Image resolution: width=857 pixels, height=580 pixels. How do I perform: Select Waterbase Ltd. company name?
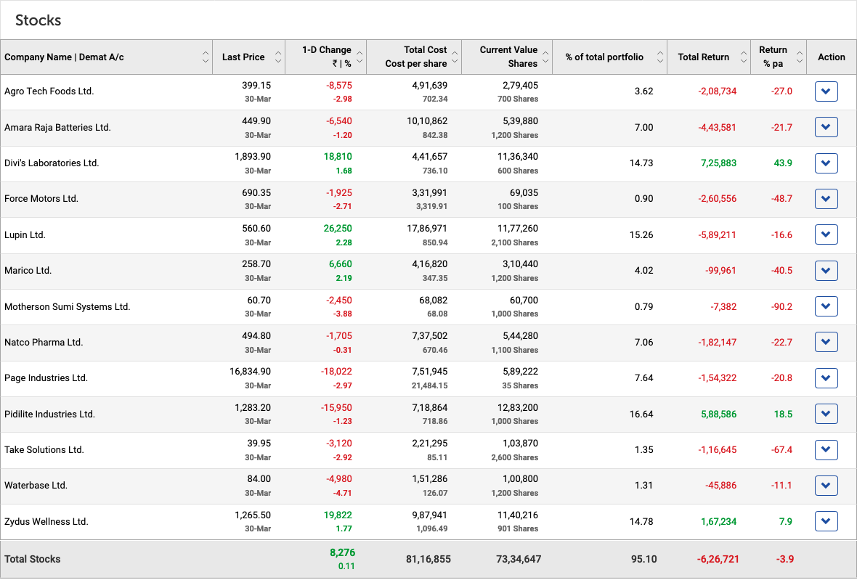(36, 486)
